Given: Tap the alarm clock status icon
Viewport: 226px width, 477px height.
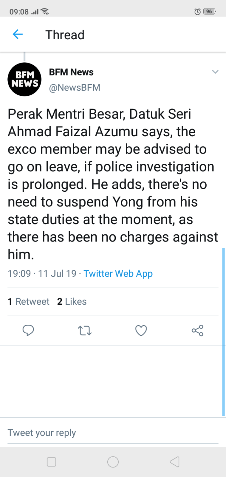Looking at the screenshot, I should point(197,12).
